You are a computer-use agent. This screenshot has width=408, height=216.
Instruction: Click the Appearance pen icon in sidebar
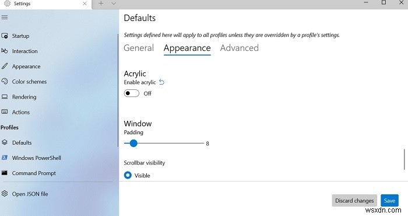[x=5, y=66]
